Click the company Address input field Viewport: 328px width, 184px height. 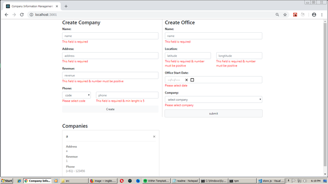(110, 56)
